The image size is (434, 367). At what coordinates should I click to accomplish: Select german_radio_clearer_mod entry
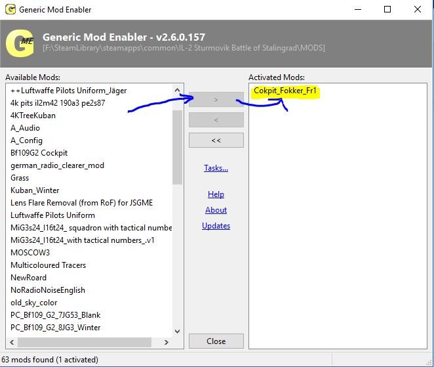[57, 165]
